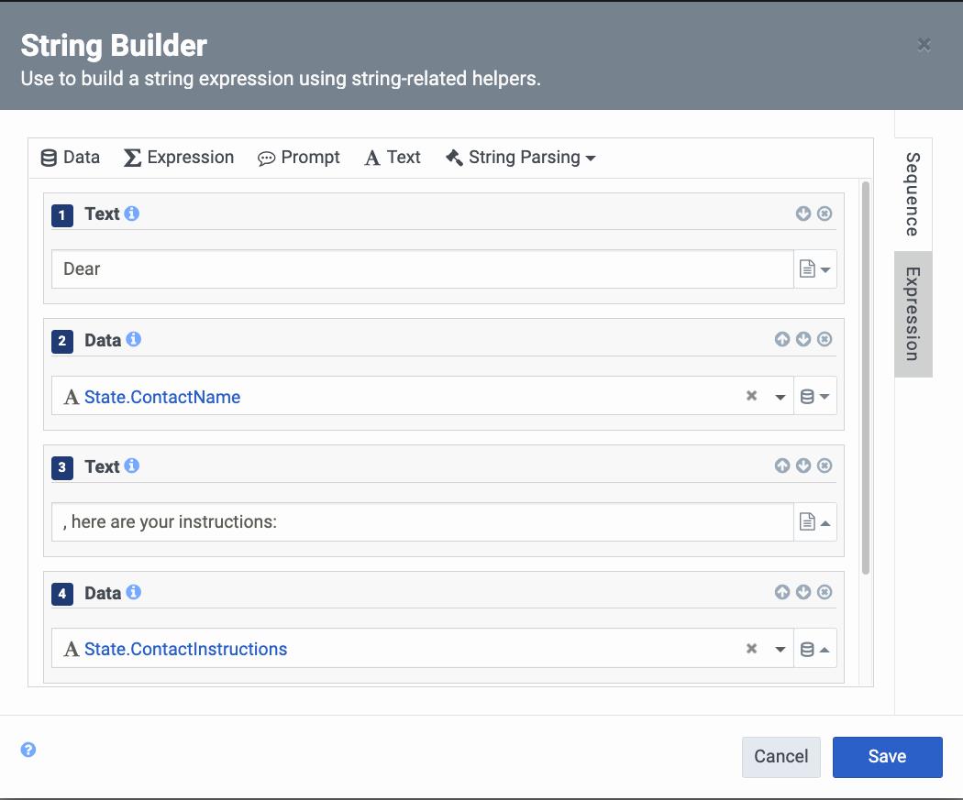Screen dimensions: 963x800
Task: Save the string expression
Action: click(x=887, y=756)
